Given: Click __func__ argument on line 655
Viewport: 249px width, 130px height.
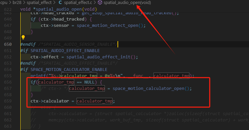Looking at the screenshot, I should tap(138, 76).
